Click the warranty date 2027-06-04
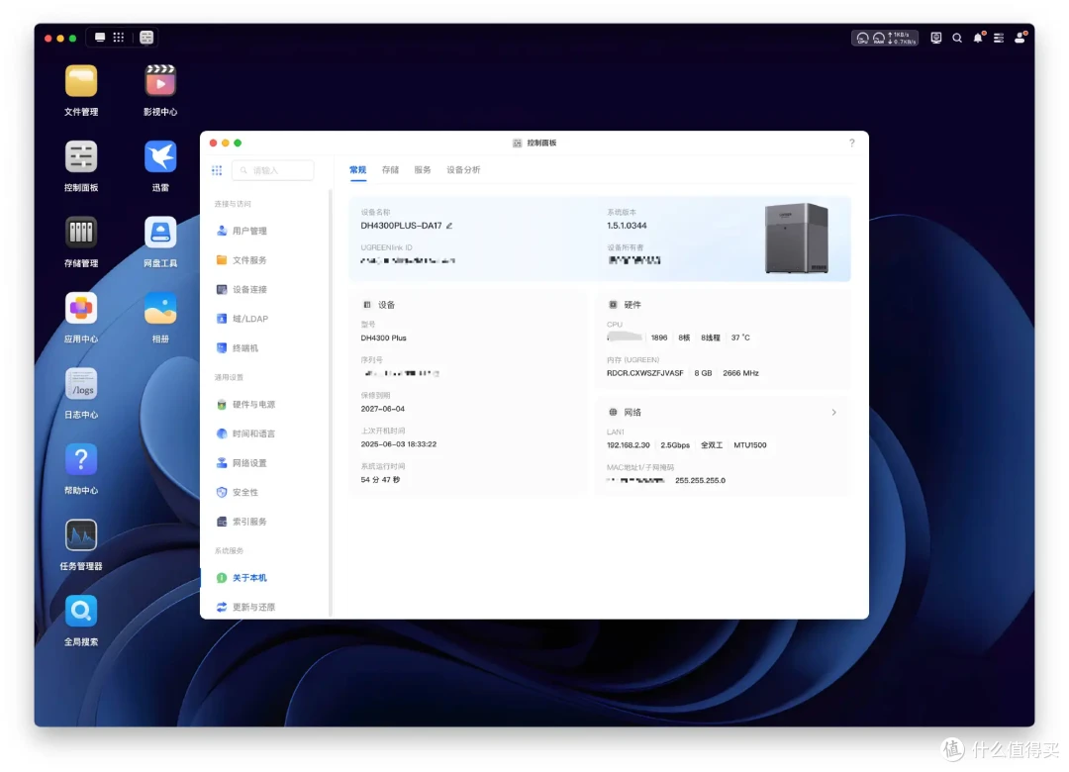 tap(382, 409)
